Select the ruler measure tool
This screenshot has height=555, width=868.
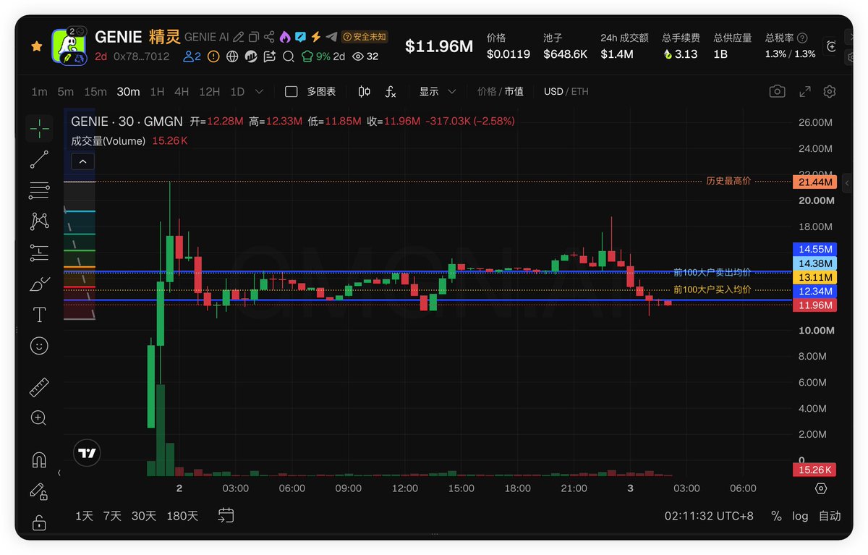coord(39,387)
